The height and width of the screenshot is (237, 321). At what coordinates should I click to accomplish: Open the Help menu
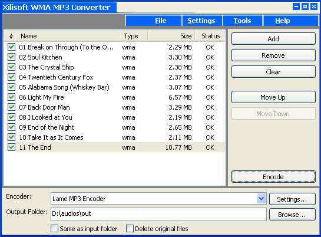283,21
